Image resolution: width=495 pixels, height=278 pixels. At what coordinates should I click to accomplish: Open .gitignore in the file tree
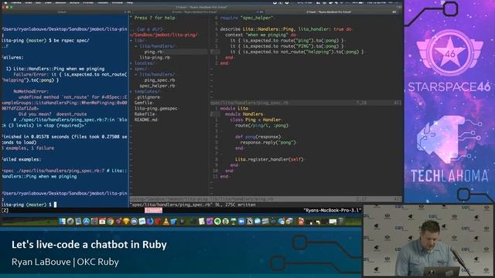pyautogui.click(x=148, y=97)
